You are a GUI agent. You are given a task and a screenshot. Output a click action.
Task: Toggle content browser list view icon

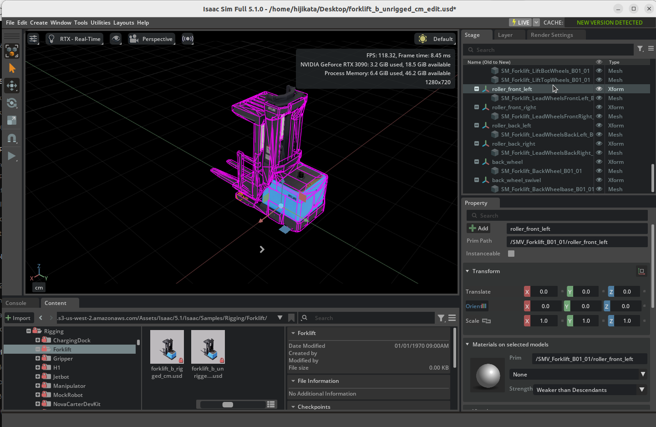coord(271,404)
